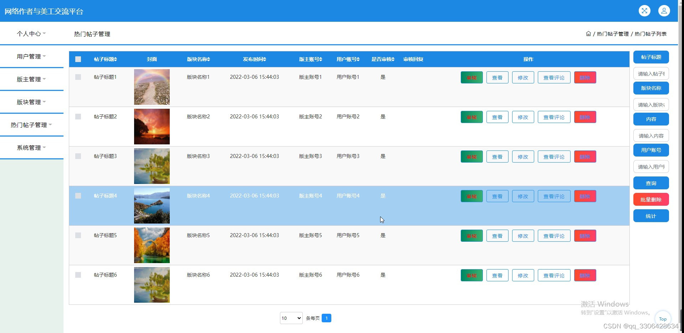Go to pagination page 1
Image resolution: width=684 pixels, height=333 pixels.
pos(326,318)
